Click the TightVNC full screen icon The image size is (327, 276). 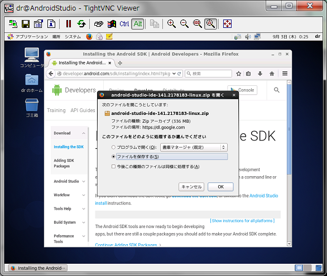(x=227, y=24)
